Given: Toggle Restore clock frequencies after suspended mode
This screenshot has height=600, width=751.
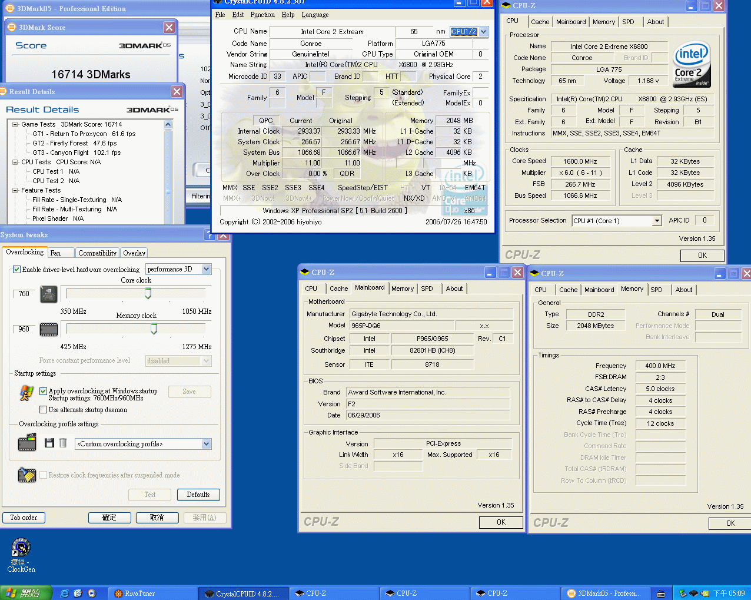Looking at the screenshot, I should click(43, 475).
